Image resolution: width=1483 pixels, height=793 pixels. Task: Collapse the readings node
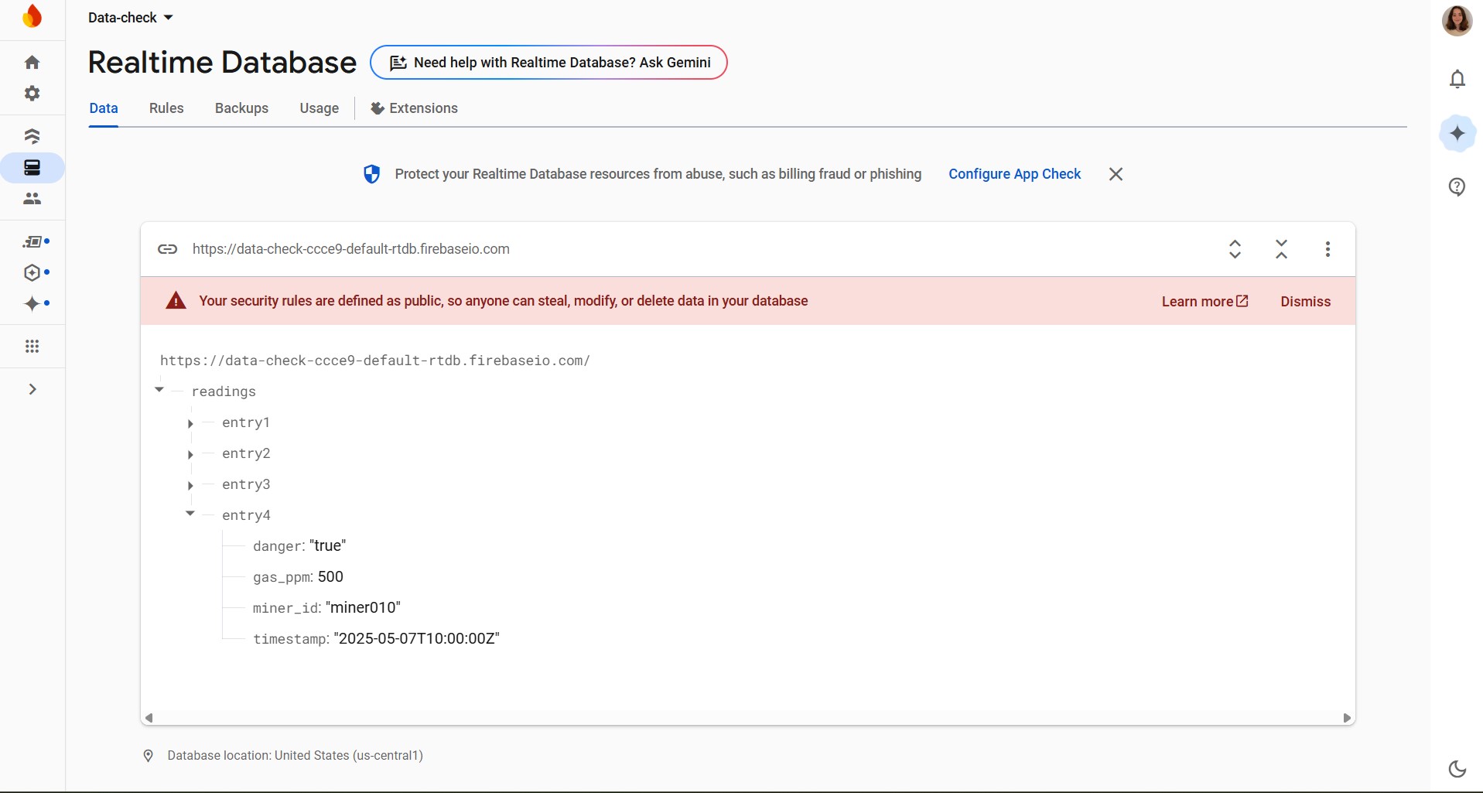pos(159,390)
